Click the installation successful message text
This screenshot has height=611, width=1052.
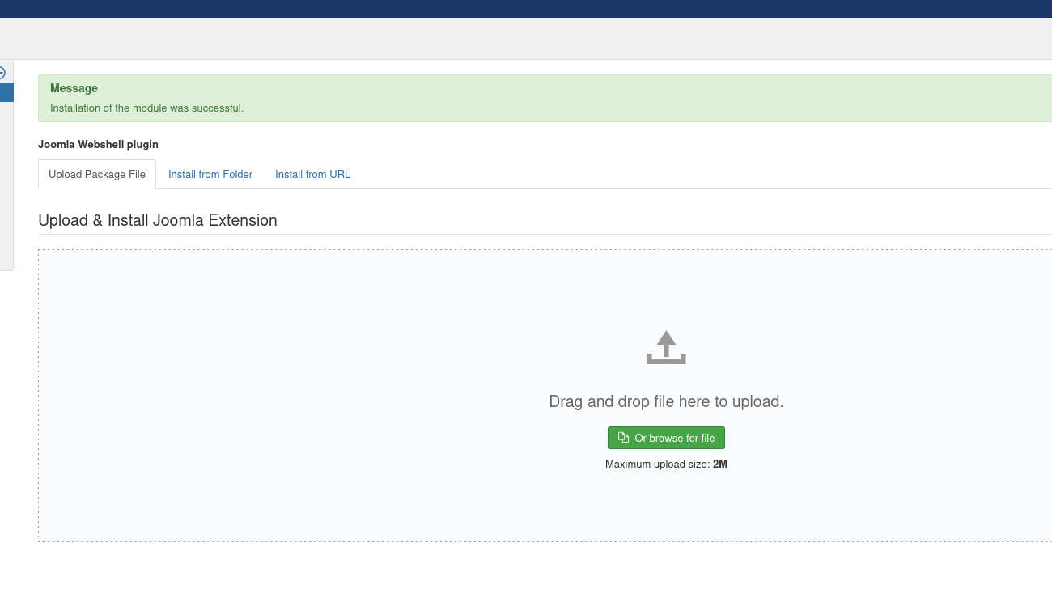[x=146, y=108]
